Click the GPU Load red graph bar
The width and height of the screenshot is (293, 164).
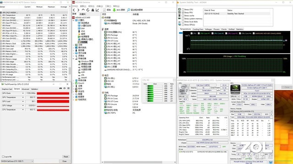[53, 101]
